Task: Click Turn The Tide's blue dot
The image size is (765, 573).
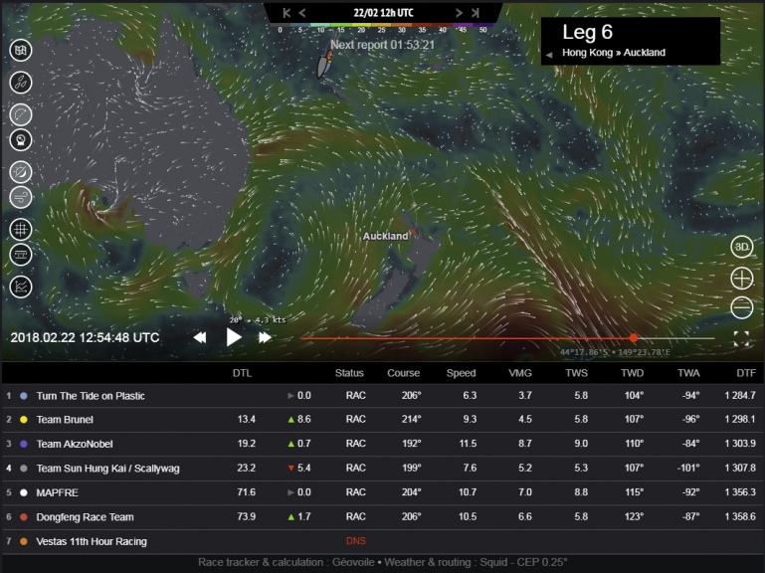Action: click(x=24, y=396)
